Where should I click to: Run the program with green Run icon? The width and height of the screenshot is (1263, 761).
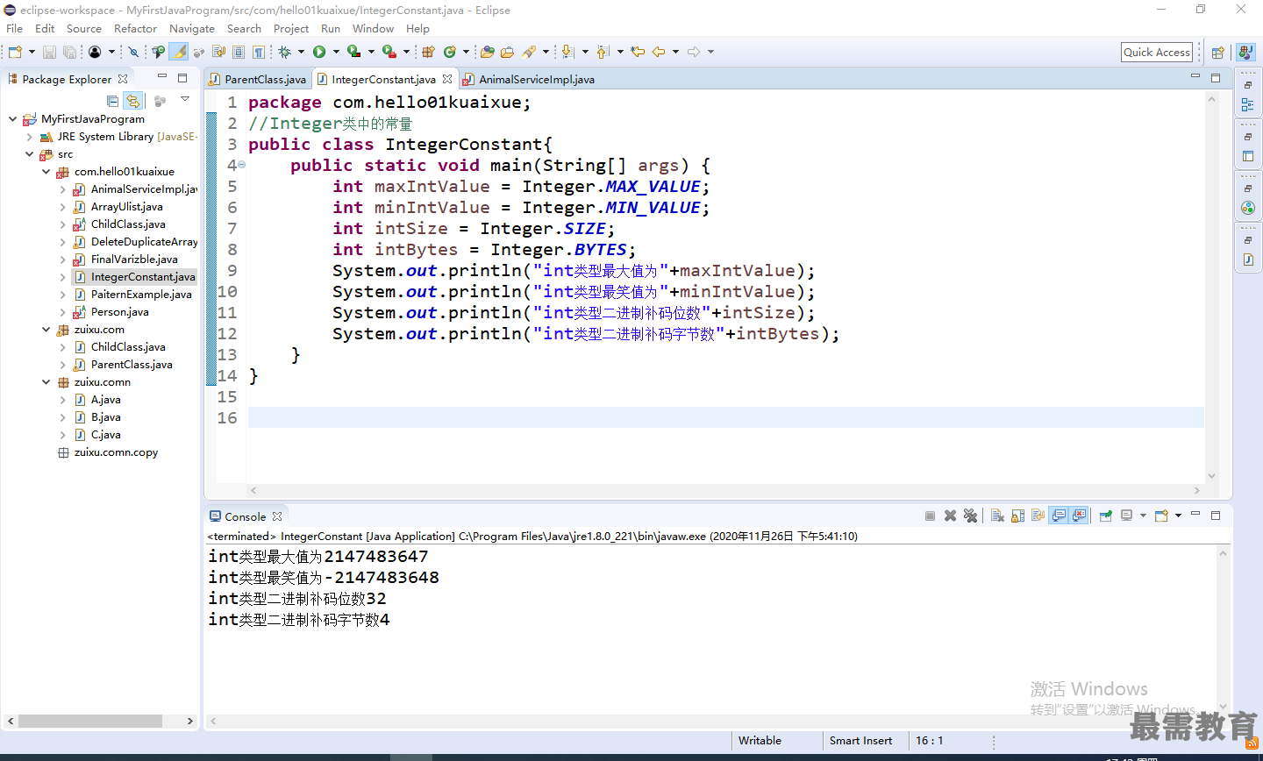pyautogui.click(x=319, y=52)
